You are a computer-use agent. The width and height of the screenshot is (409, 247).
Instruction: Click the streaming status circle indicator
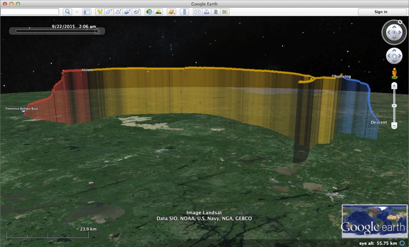[402, 243]
